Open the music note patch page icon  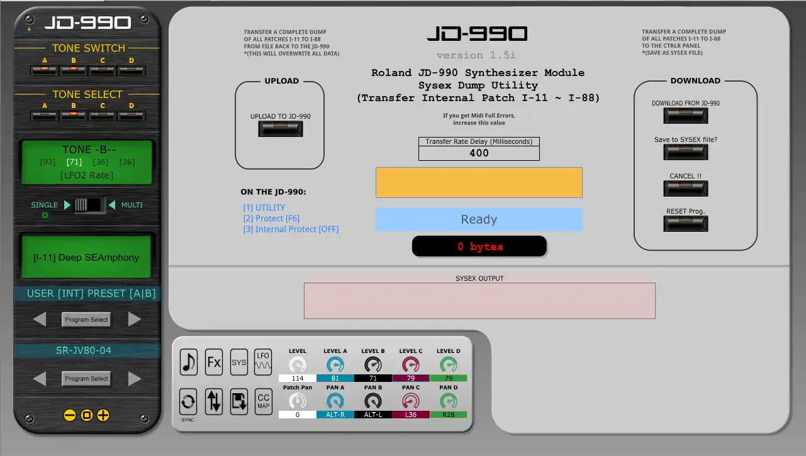tap(188, 362)
